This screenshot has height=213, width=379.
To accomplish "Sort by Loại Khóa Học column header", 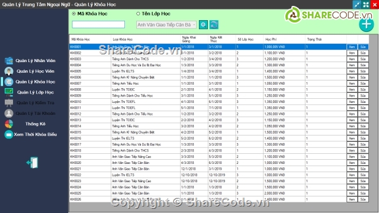I will 146,40.
